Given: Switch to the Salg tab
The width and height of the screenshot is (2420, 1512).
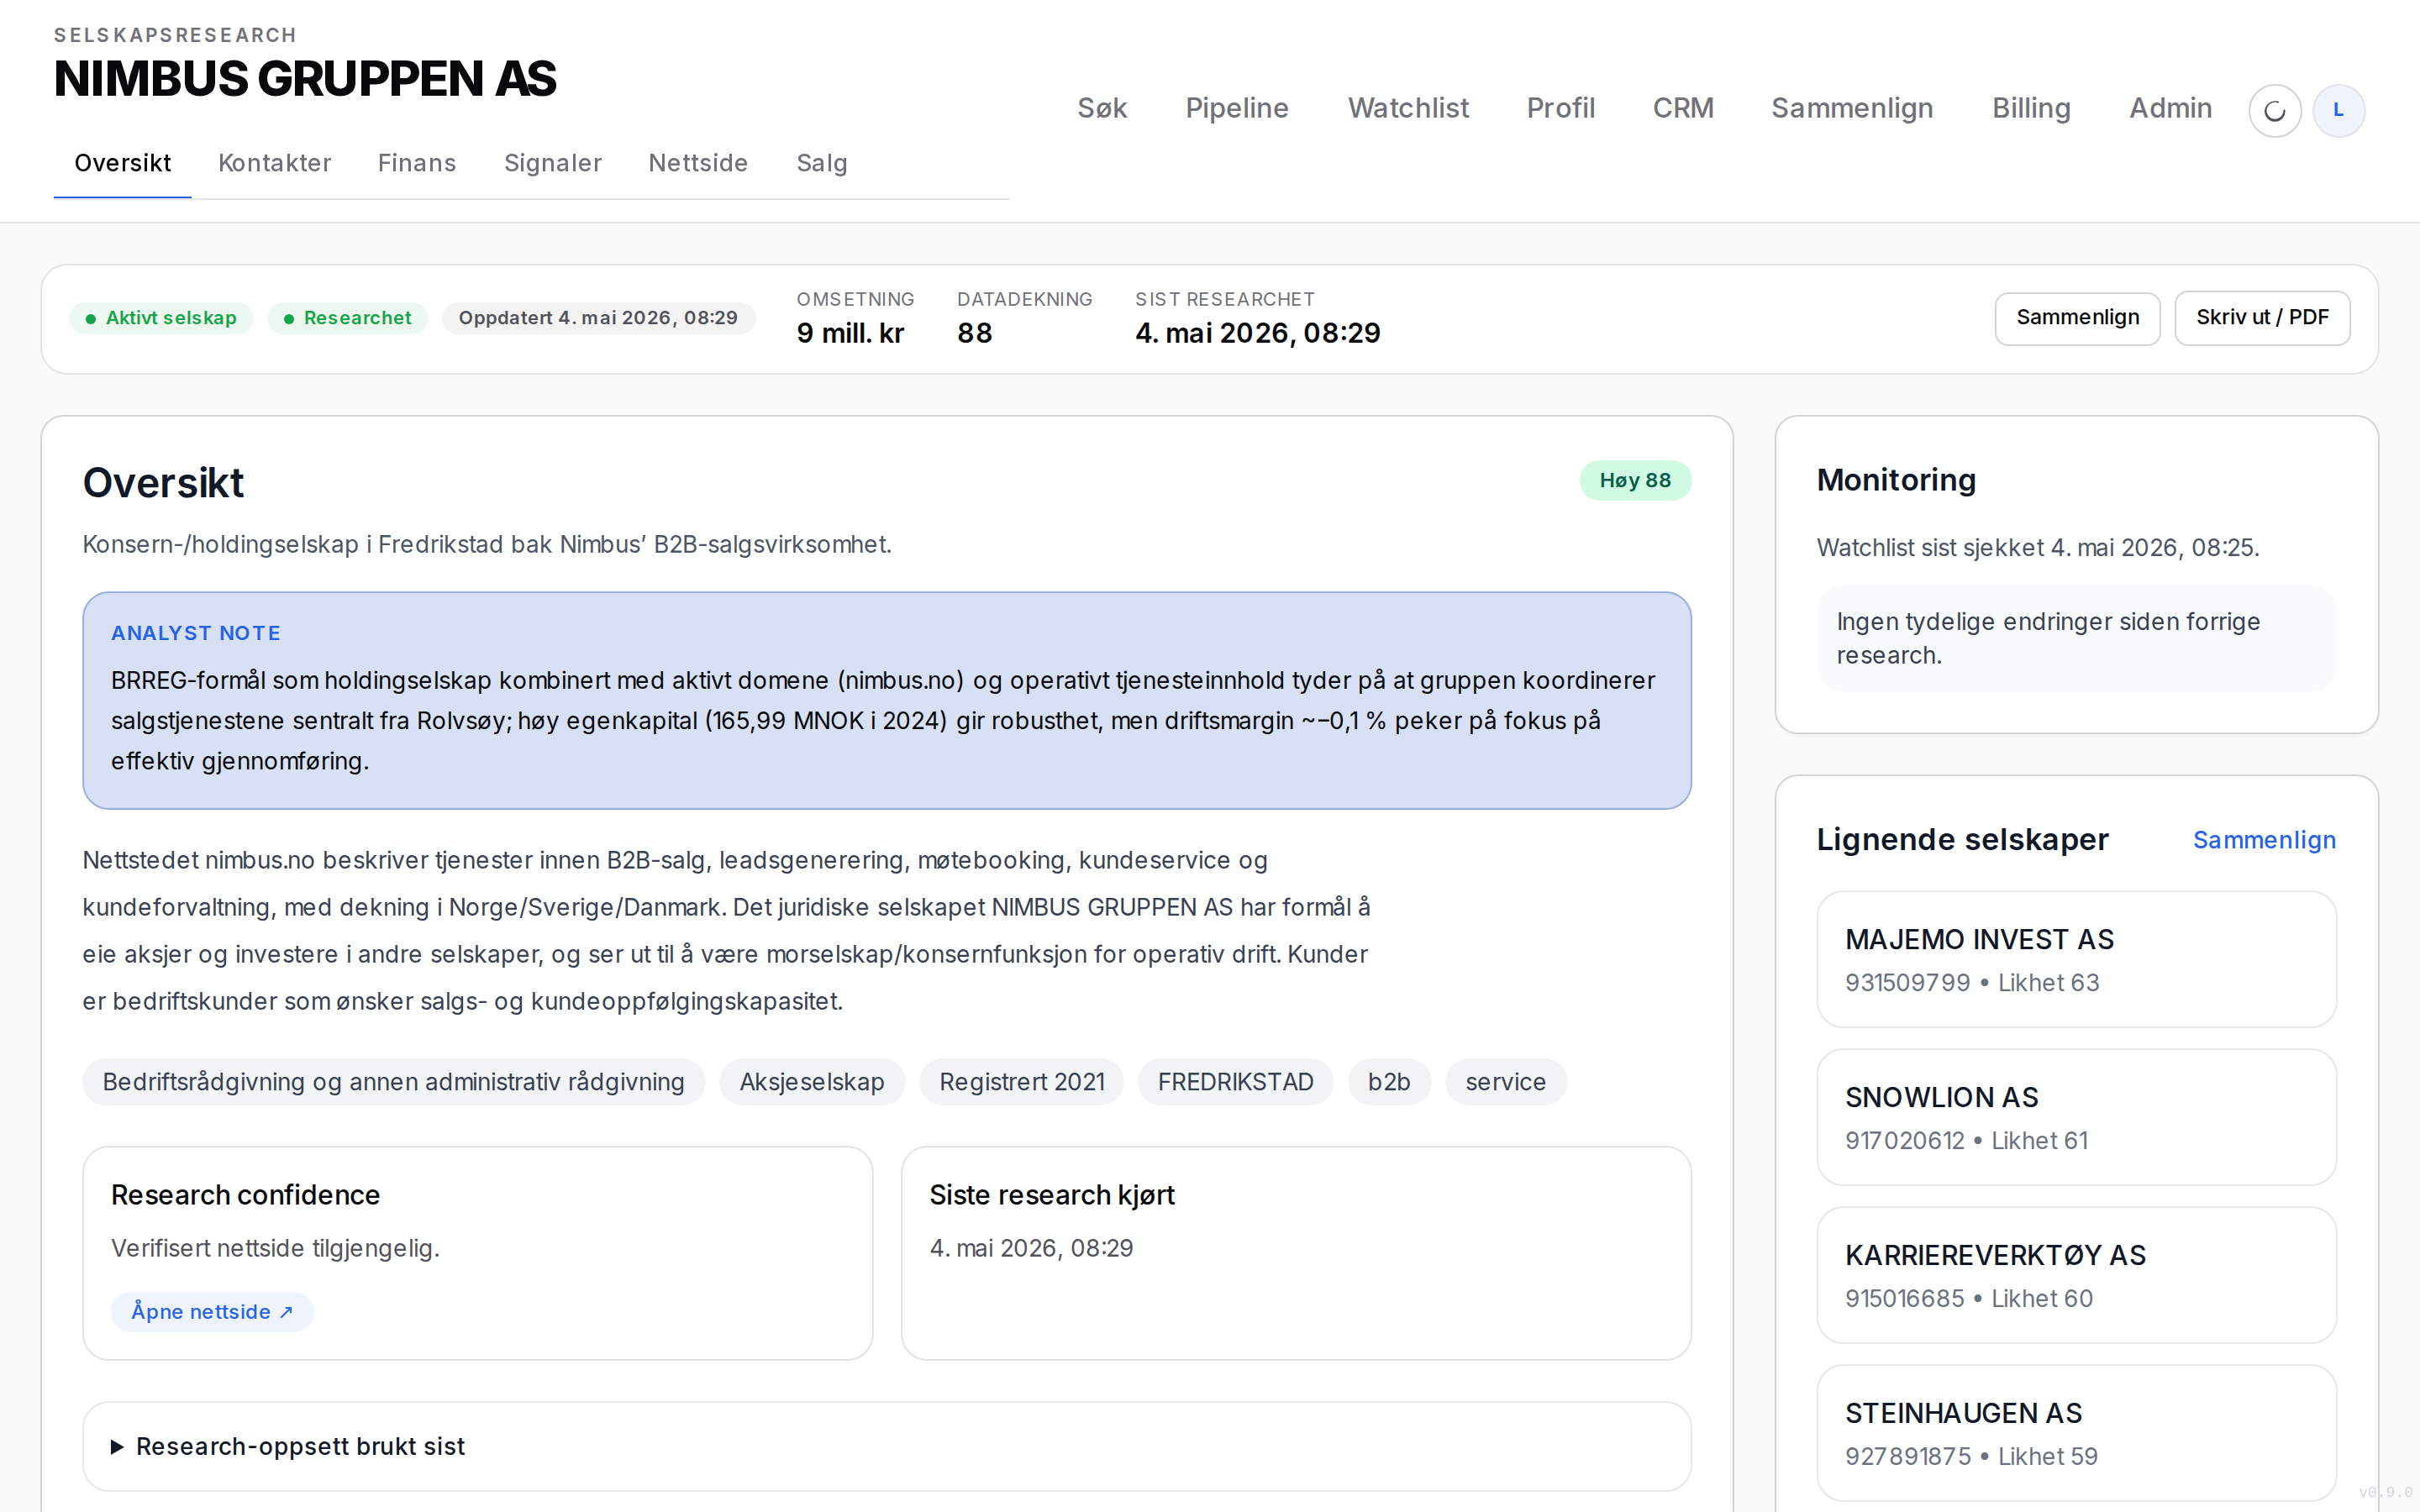Looking at the screenshot, I should pos(822,163).
